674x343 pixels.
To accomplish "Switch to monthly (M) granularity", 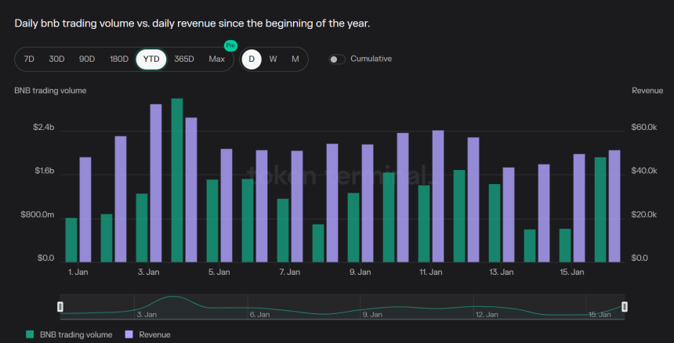I will 295,60.
